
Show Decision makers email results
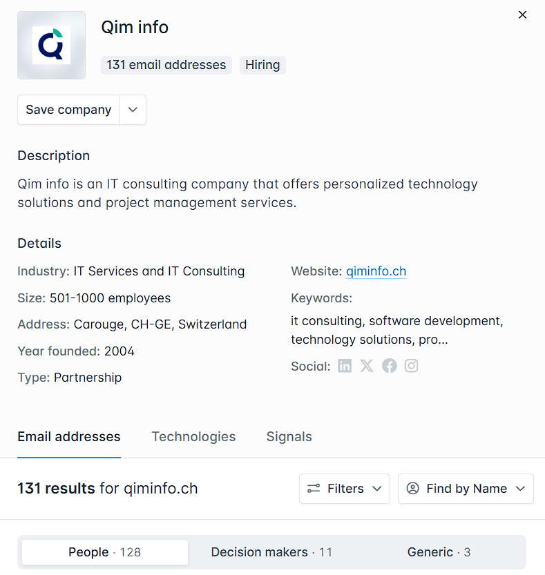click(x=271, y=552)
